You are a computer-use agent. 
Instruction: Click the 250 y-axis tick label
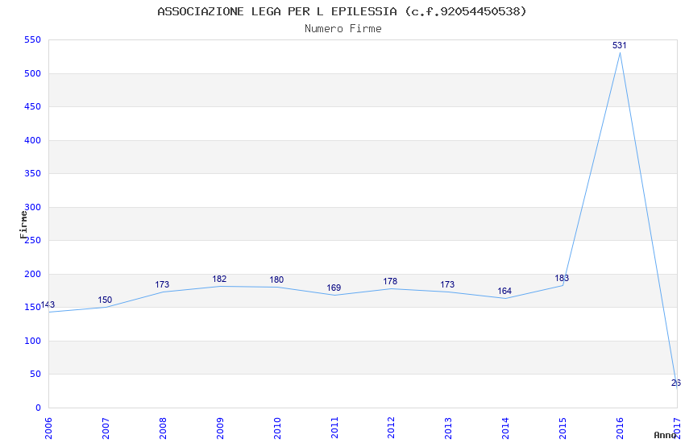pyautogui.click(x=33, y=240)
